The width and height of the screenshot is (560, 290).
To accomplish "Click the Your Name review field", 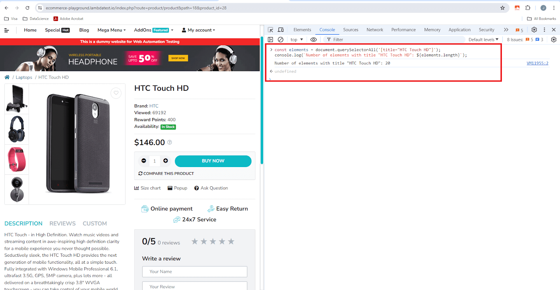I will [x=195, y=272].
